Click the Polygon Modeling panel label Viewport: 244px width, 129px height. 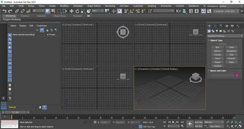point(12,19)
